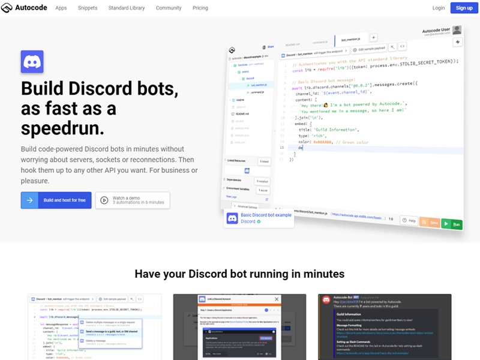This screenshot has width=480, height=360.
Task: Click the play circle icon on demo button
Action: click(104, 200)
